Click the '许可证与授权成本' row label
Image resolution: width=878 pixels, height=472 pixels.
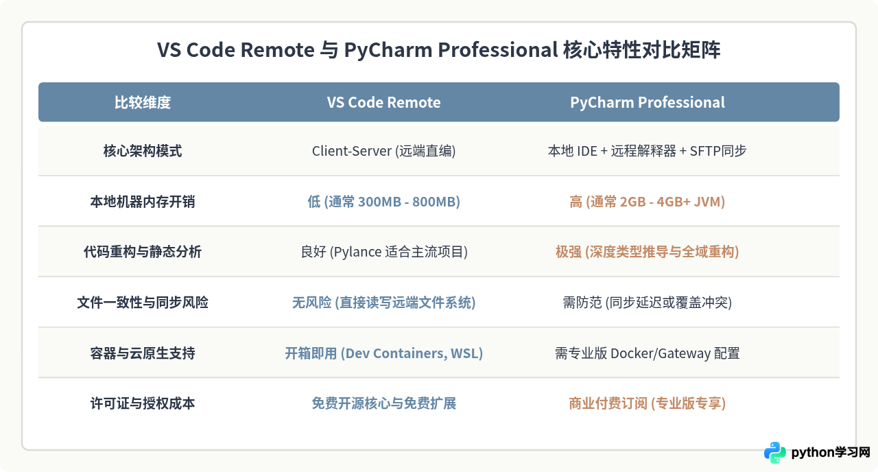pos(143,403)
